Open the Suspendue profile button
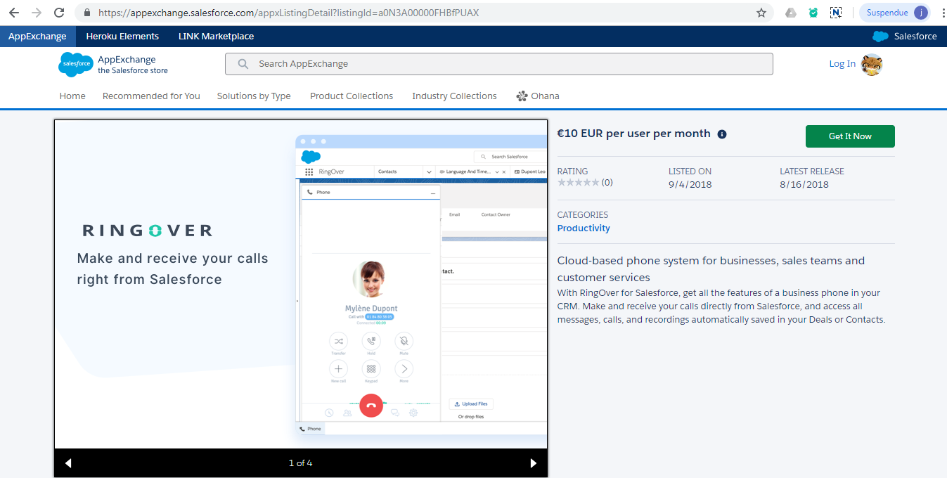Screen dimensions: 947x478 click(x=894, y=13)
